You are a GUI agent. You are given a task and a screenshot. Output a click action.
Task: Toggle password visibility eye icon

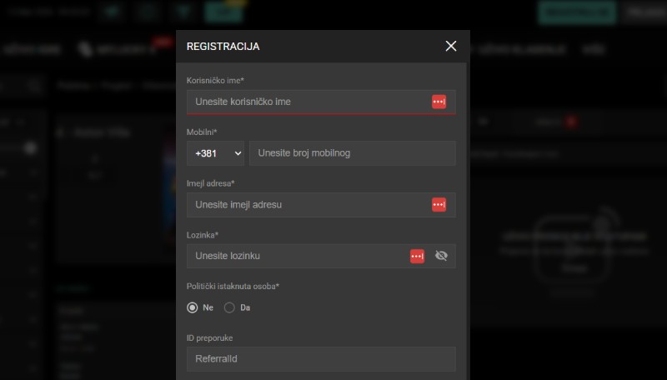(x=442, y=256)
